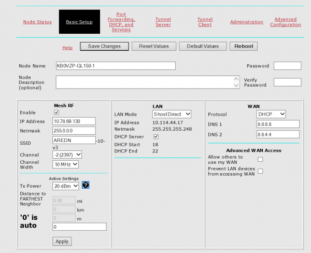The width and height of the screenshot is (311, 253).
Task: Click the DHCP Start value 18
Action: point(155,145)
